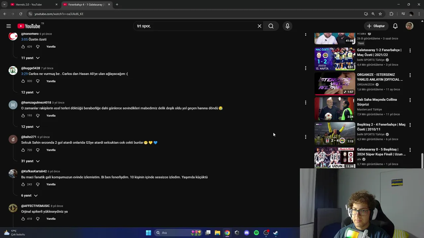Dislike the comment by @KafkasKartalı42
Screen dimensions: 424x238
point(38,184)
